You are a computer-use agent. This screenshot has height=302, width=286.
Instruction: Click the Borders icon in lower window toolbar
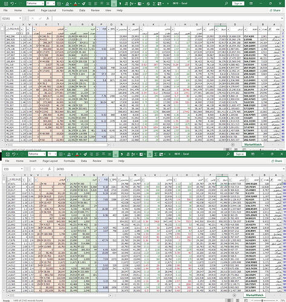60,154
